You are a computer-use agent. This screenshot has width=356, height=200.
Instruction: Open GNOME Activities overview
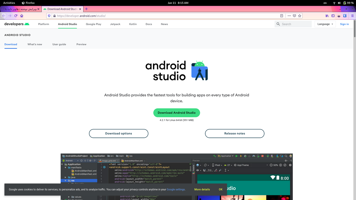(9, 3)
